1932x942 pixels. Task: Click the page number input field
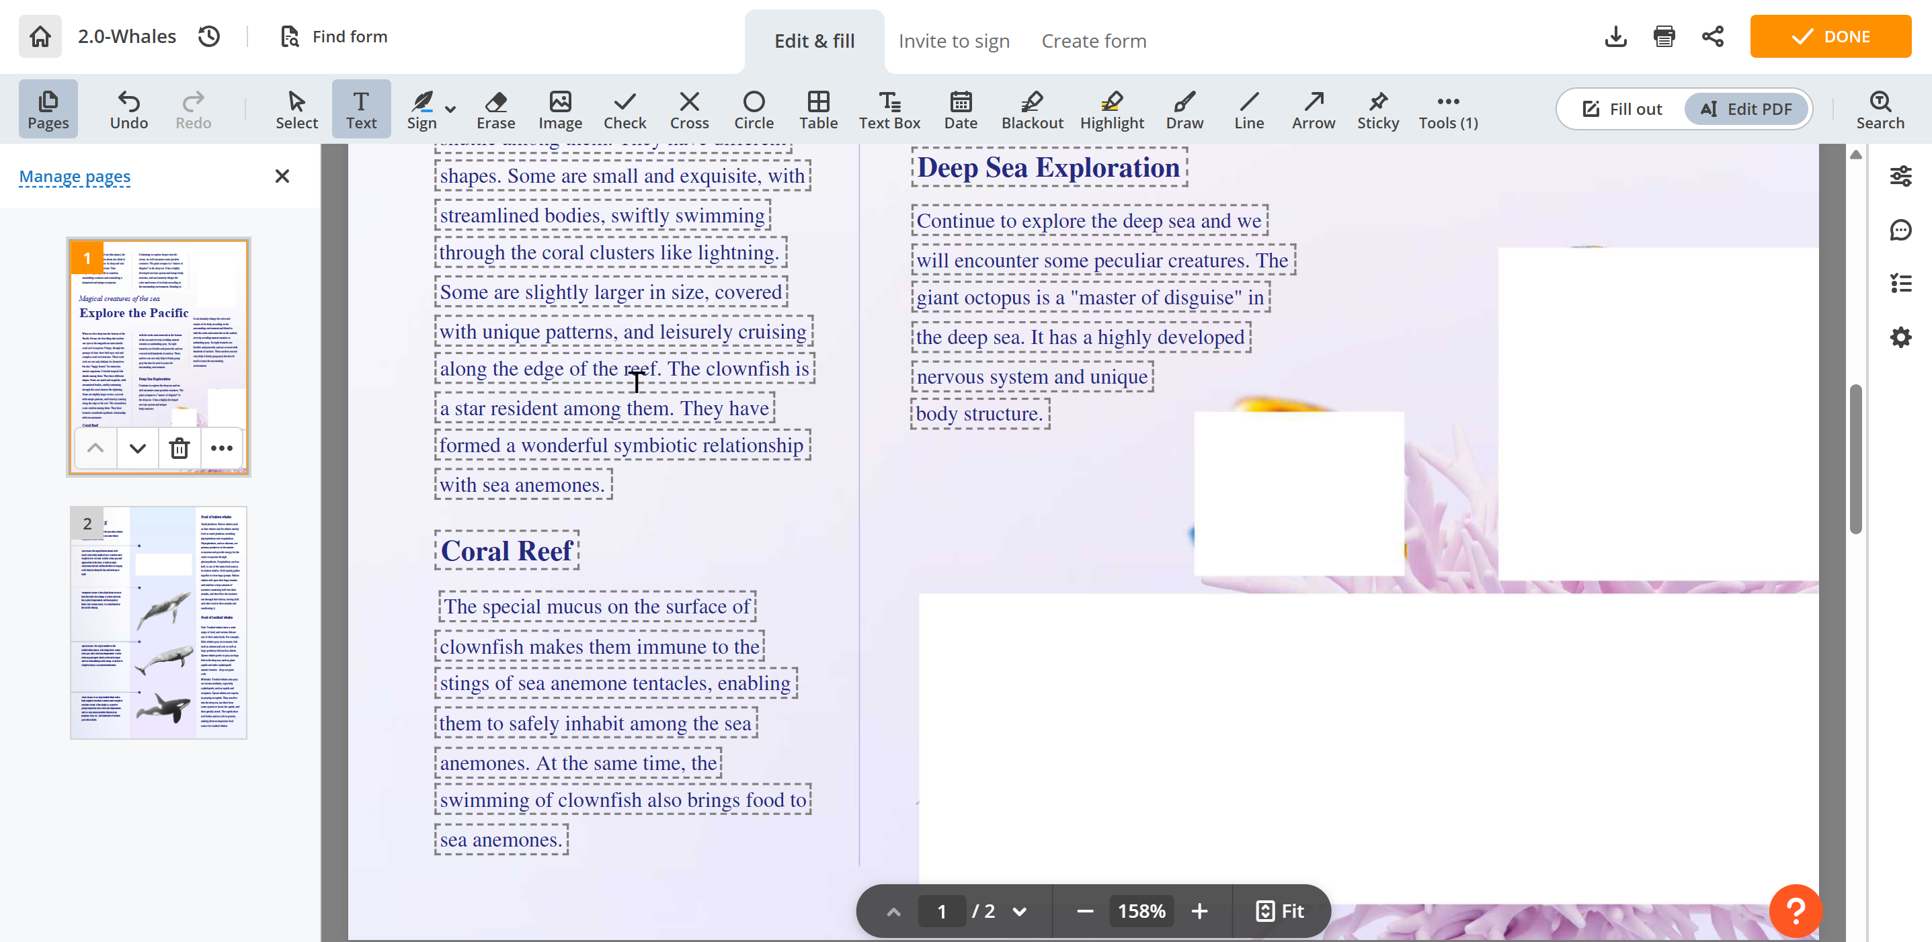point(941,911)
